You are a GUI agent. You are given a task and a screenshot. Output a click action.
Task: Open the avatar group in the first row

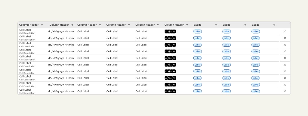[x=170, y=31]
